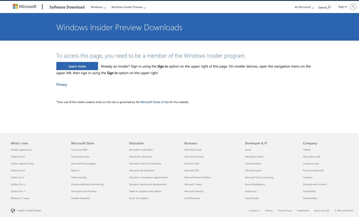Image resolution: width=359 pixels, height=219 pixels.
Task: Open Company news link
Action: pyautogui.click(x=311, y=164)
